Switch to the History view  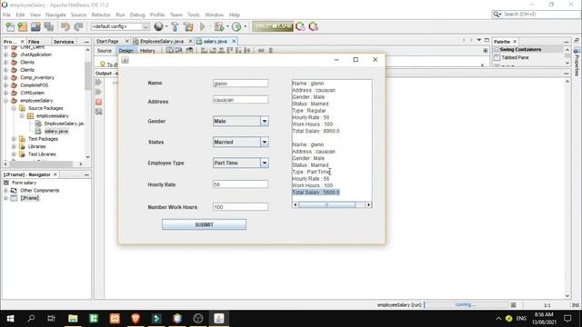pyautogui.click(x=147, y=51)
